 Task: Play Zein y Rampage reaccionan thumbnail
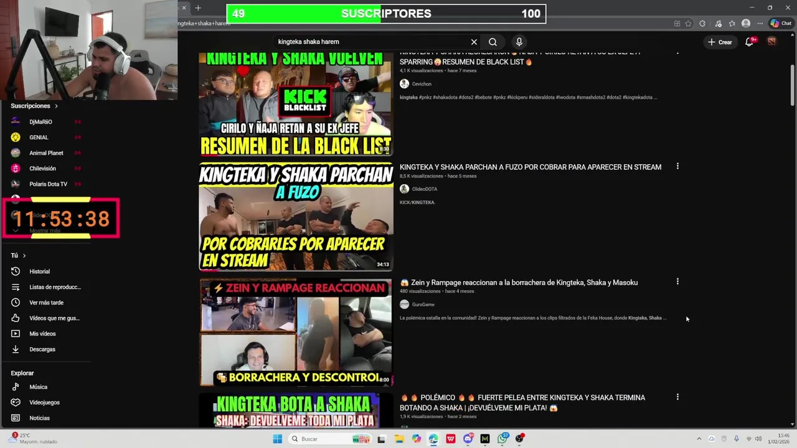pyautogui.click(x=296, y=332)
